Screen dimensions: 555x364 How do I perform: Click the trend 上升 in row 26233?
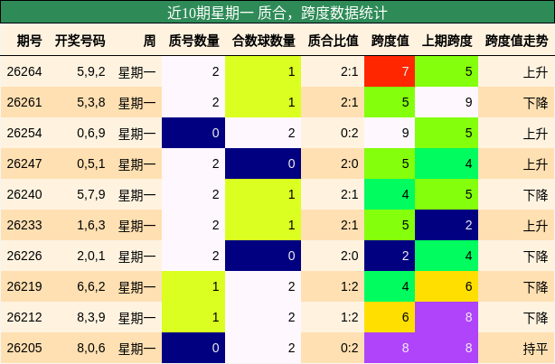pos(535,226)
